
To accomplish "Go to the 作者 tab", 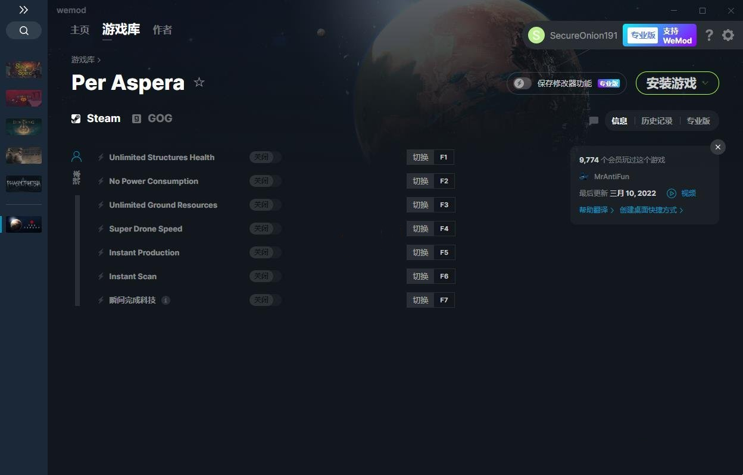I will (x=163, y=30).
